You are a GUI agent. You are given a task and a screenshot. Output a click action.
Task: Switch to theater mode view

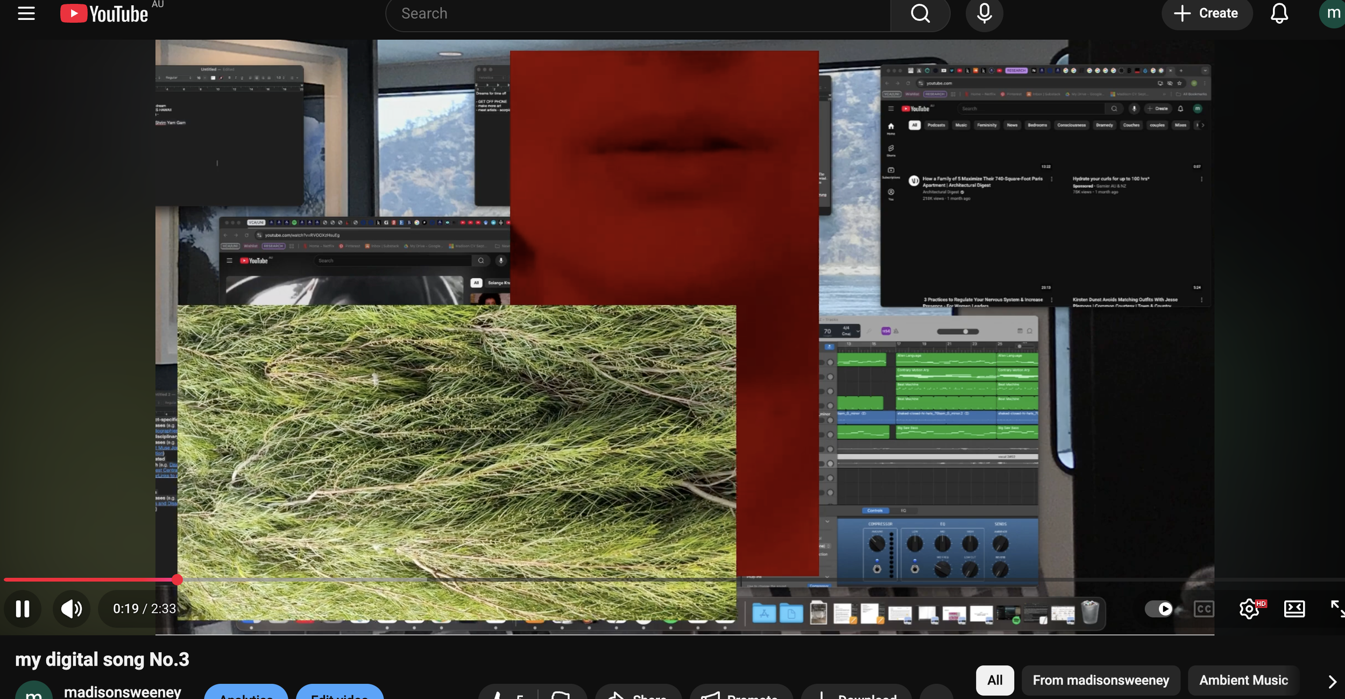1294,609
